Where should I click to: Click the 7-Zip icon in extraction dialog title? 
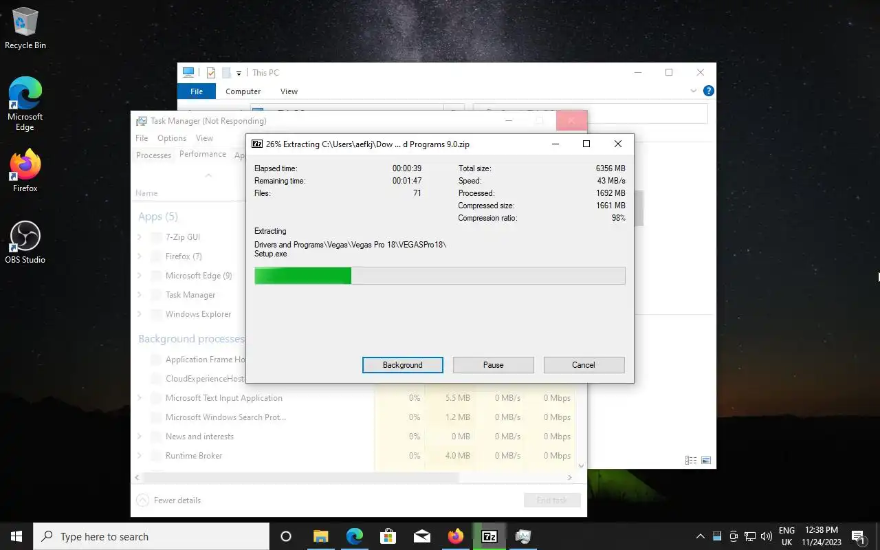257,144
